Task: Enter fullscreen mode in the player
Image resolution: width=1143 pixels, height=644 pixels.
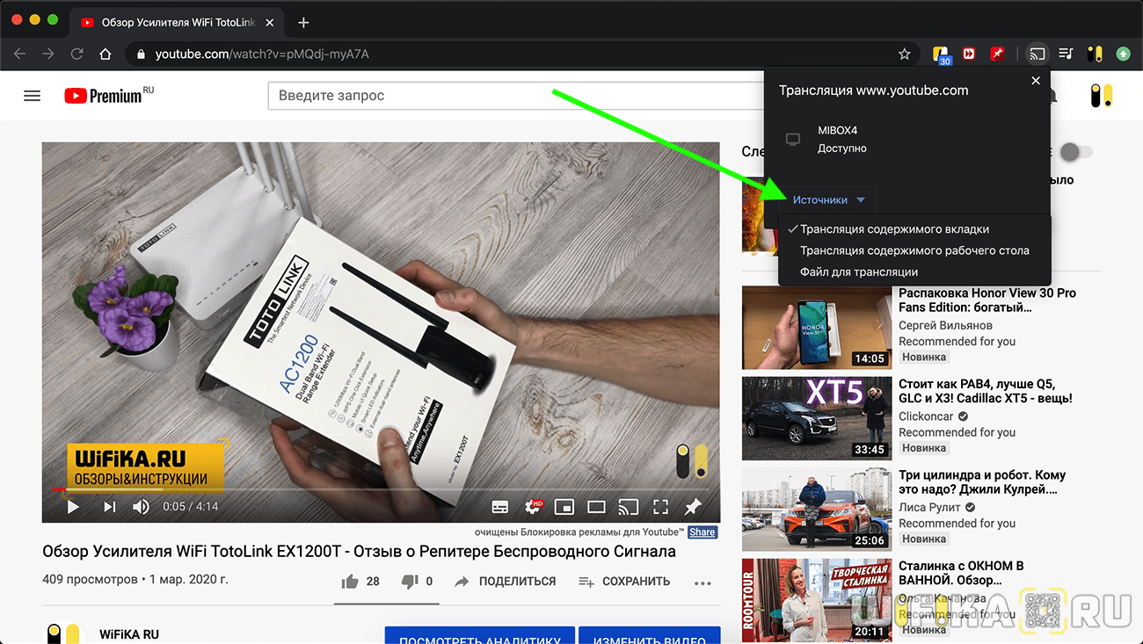Action: click(660, 507)
